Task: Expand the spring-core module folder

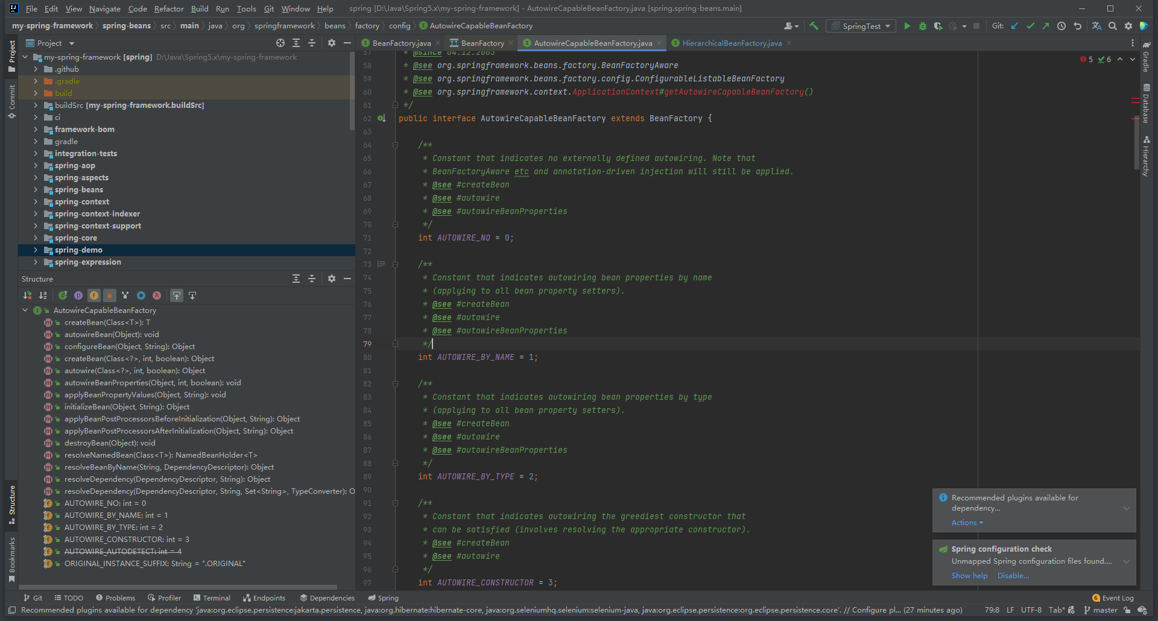Action: [x=36, y=238]
